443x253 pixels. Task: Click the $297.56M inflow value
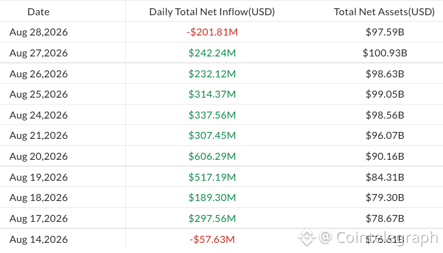(212, 218)
